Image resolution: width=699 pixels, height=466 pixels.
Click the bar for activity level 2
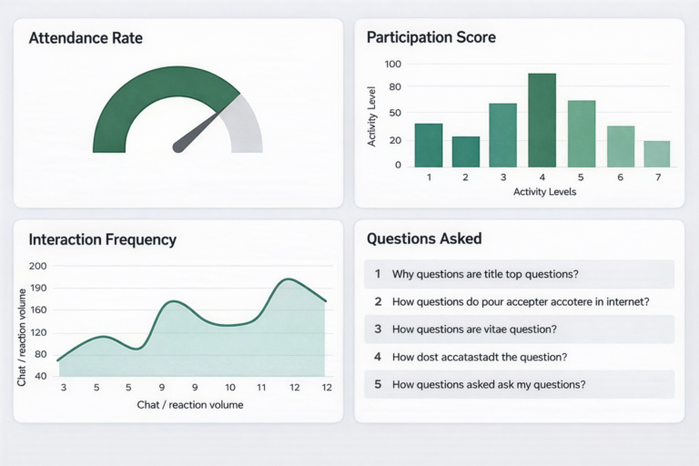click(465, 151)
